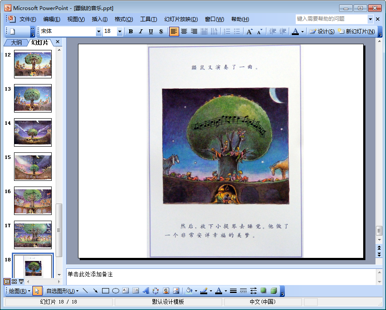Insert WordArt icon
The height and width of the screenshot is (310, 386).
click(146, 291)
